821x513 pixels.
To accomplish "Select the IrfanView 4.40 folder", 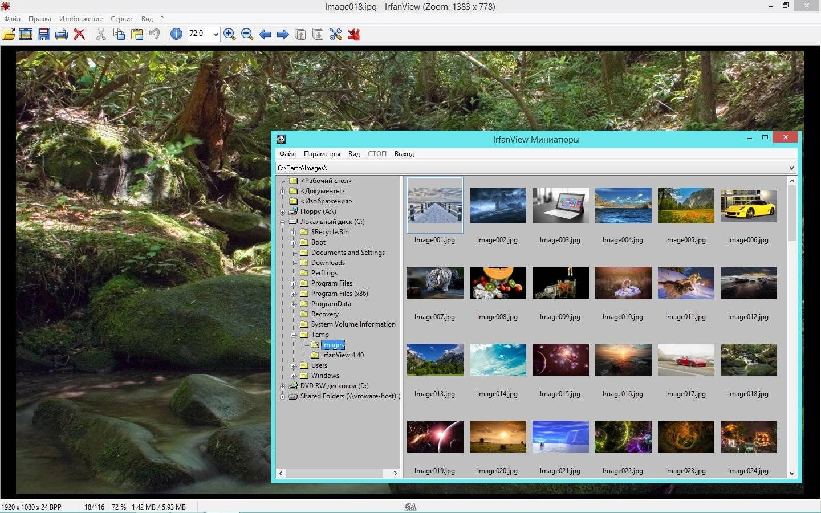I will coord(343,355).
